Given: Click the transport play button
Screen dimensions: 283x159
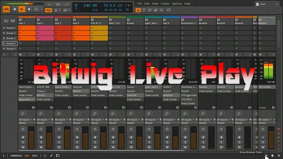Looking at the screenshot, I should coord(22,9).
